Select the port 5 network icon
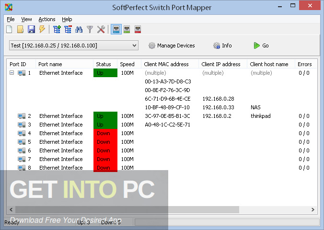This screenshot has height=230, width=324. pos(22,142)
